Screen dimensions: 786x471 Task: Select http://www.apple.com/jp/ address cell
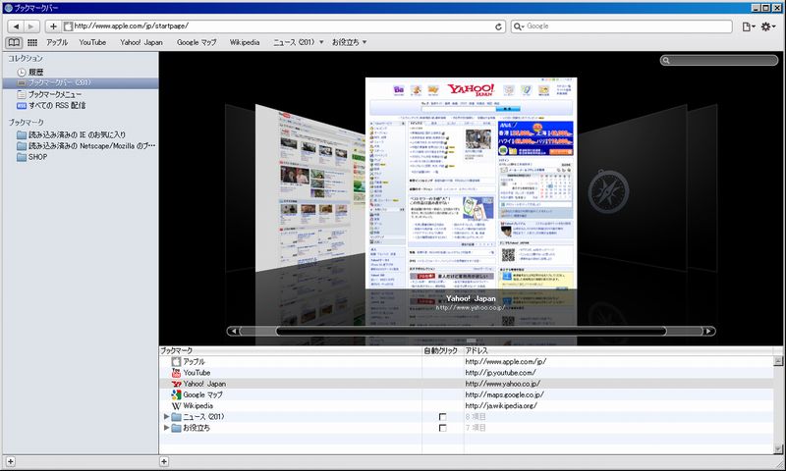point(506,361)
